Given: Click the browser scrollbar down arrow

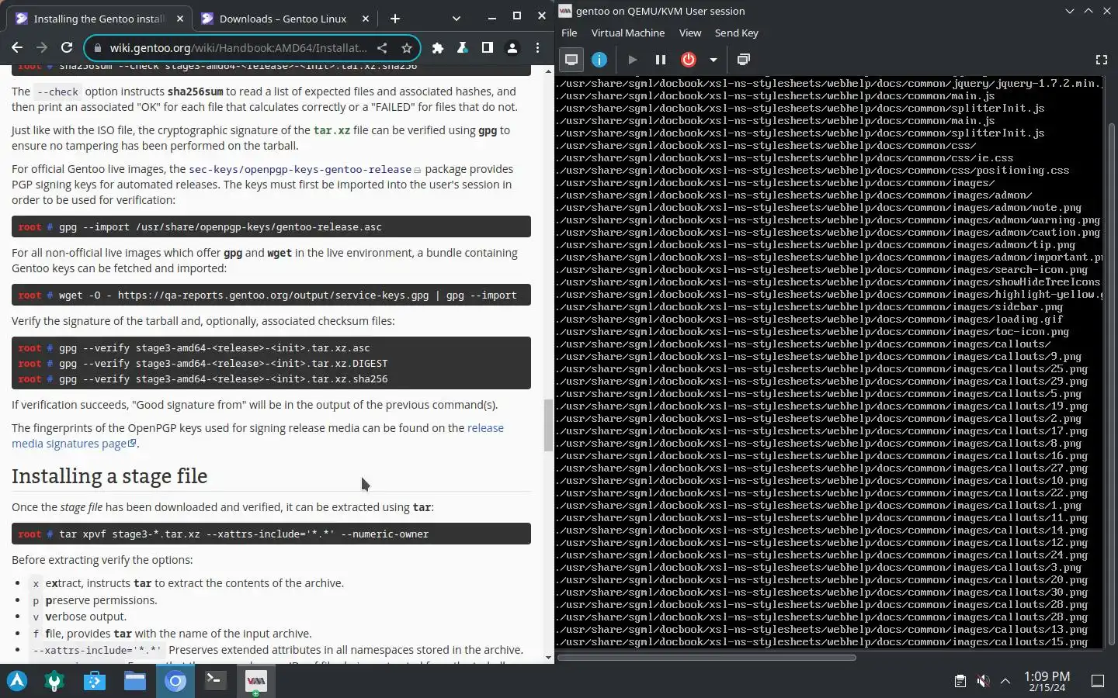Looking at the screenshot, I should coord(548,658).
